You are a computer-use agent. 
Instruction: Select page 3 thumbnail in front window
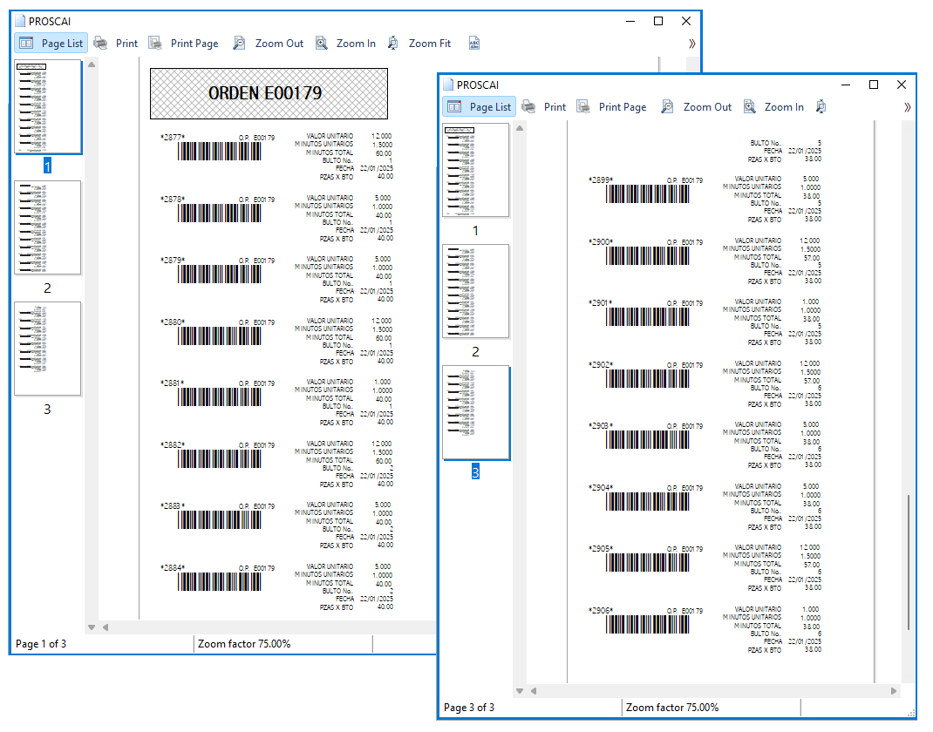point(475,413)
